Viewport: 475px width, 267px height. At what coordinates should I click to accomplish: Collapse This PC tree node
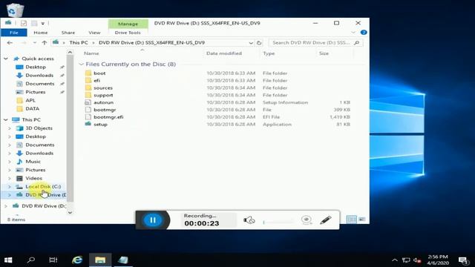coord(6,119)
